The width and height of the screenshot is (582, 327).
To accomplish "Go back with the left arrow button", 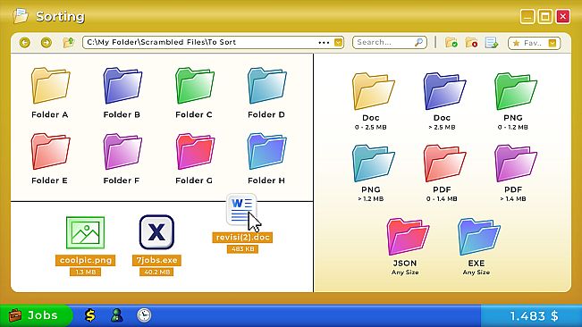I will tap(25, 43).
